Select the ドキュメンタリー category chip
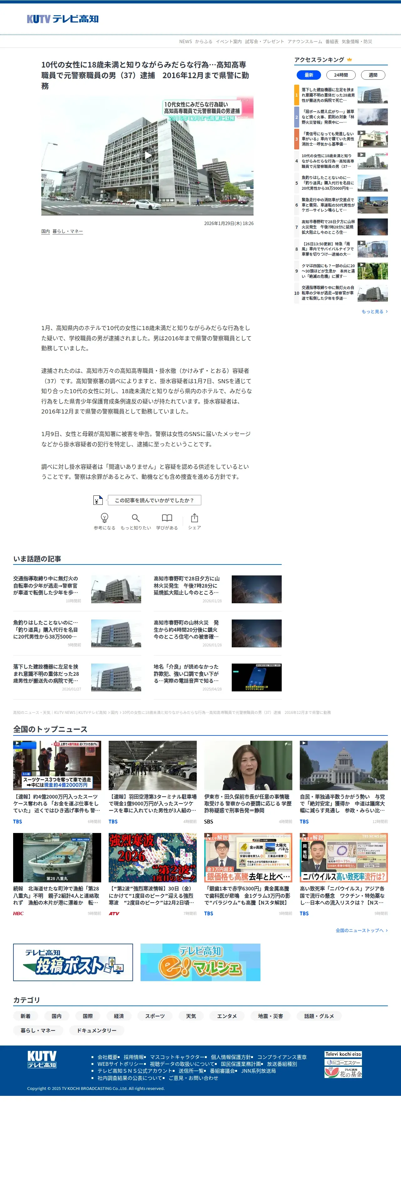The height and width of the screenshot is (1204, 401). click(x=97, y=1030)
